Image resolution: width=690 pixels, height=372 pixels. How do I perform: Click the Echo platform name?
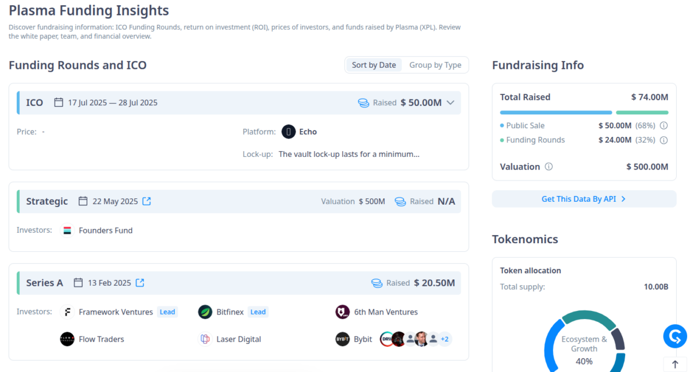click(308, 132)
